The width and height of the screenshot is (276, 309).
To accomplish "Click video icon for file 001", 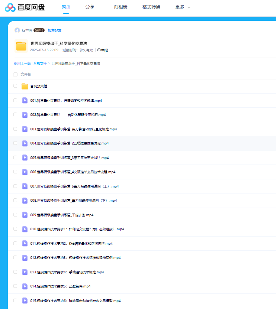I will 25,100.
